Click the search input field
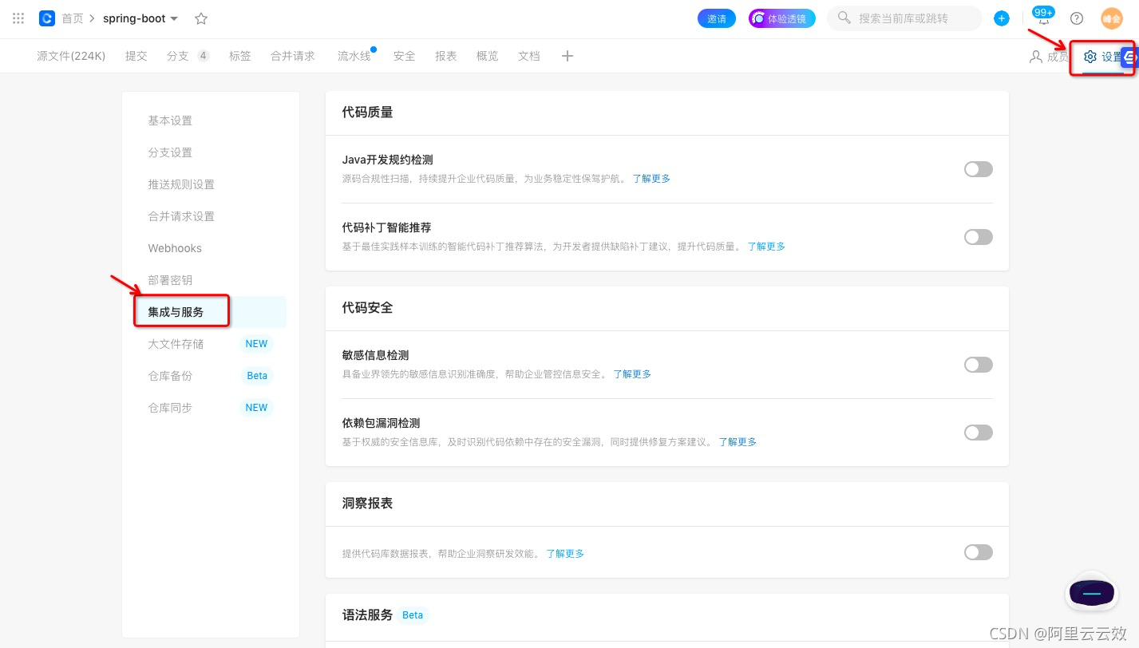The image size is (1139, 648). click(904, 18)
